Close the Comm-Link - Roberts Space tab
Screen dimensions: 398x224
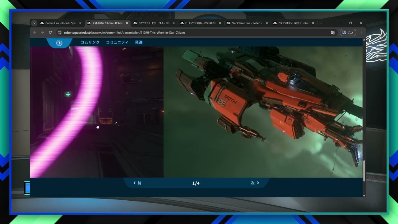click(x=80, y=23)
